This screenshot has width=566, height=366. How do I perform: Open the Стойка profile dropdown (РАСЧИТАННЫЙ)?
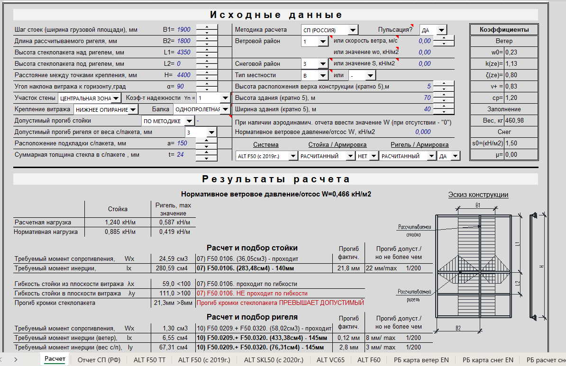click(350, 156)
